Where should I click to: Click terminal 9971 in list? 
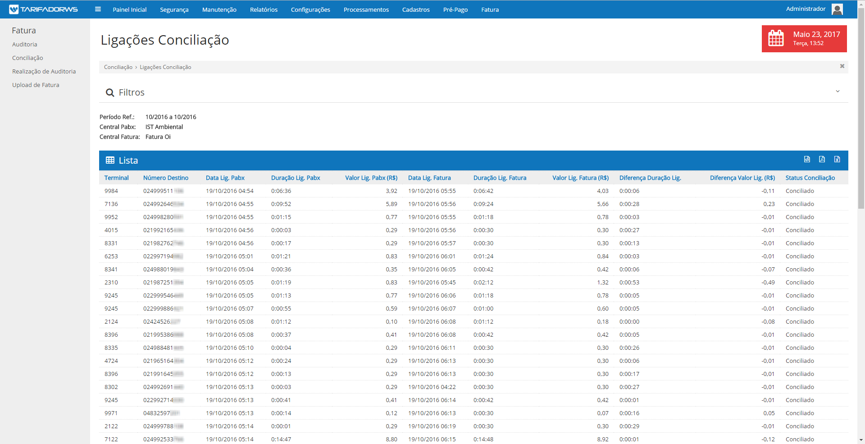[111, 413]
